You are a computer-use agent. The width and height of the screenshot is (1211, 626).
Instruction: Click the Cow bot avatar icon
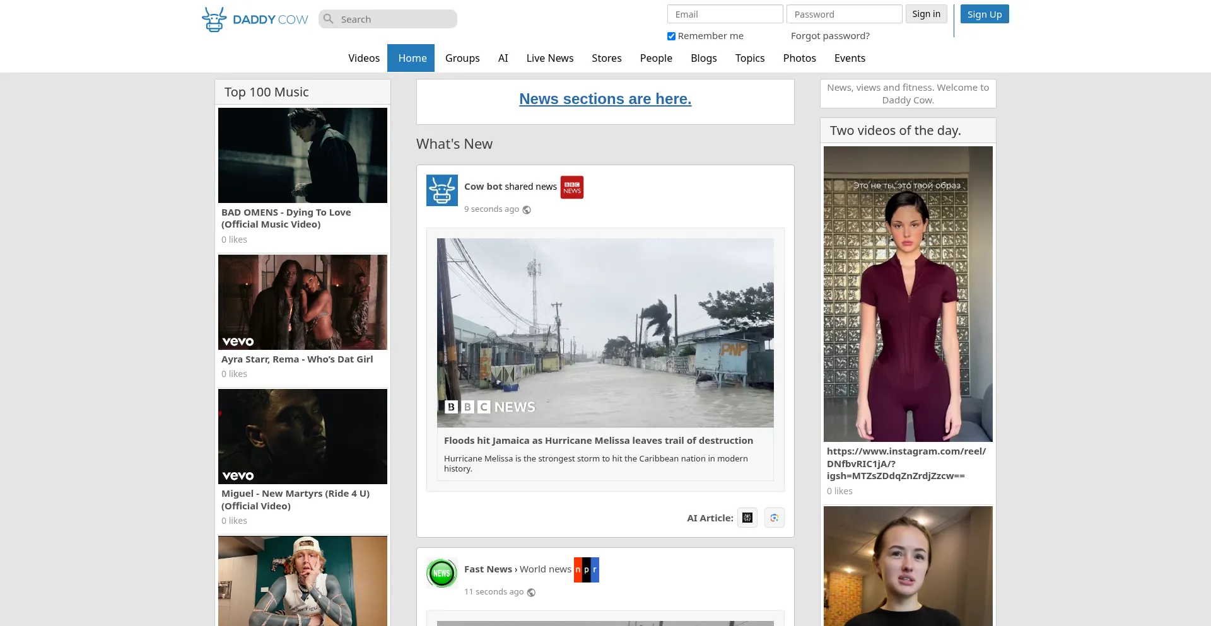[x=442, y=190]
